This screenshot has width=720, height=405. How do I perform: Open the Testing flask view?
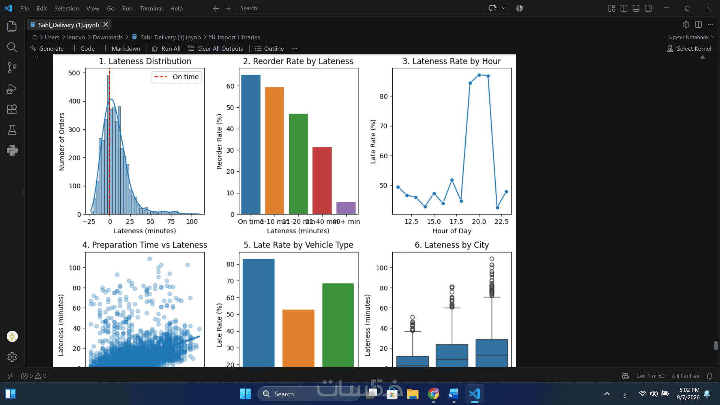[12, 130]
